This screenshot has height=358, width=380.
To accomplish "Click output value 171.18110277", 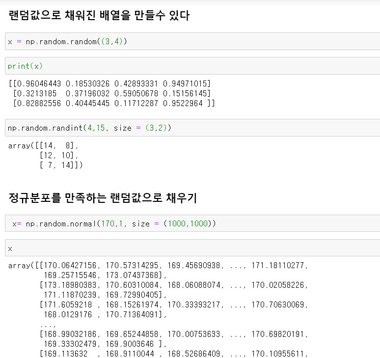I will pos(277,265).
